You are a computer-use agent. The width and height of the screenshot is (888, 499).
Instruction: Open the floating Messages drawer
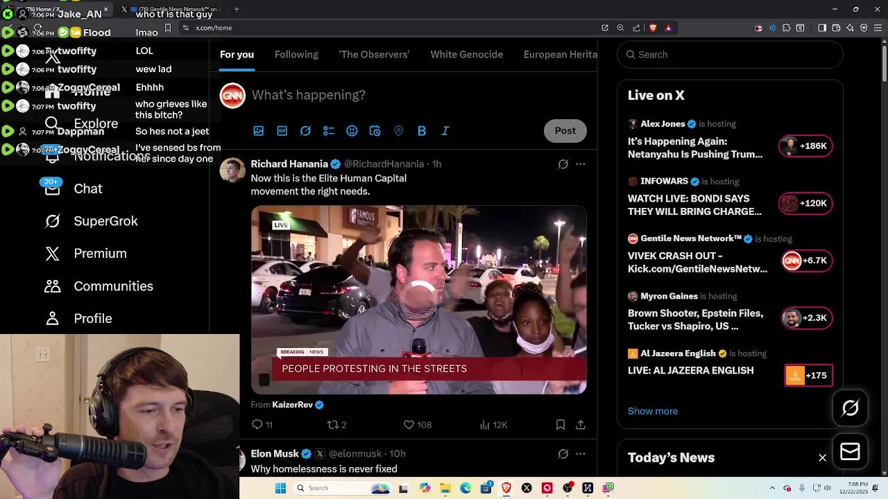(851, 452)
